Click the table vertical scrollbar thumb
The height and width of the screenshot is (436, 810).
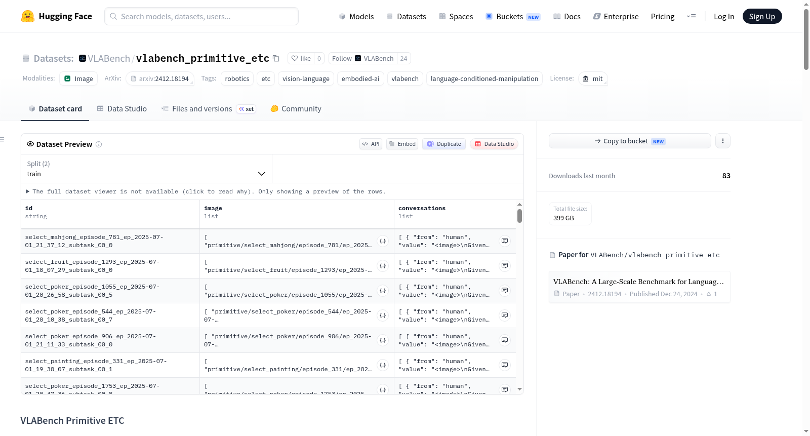[x=519, y=216]
